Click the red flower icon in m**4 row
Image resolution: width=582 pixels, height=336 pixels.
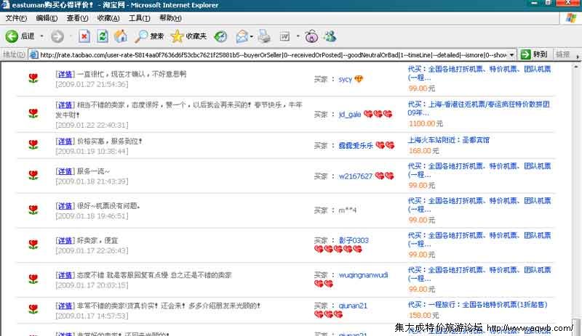[x=33, y=210]
